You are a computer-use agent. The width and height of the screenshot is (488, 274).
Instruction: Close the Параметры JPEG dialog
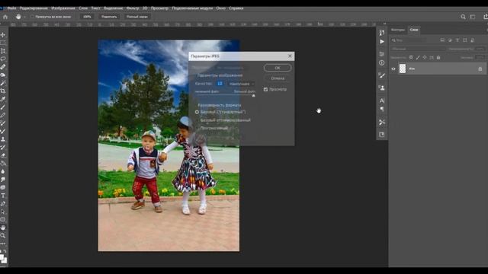pos(290,56)
